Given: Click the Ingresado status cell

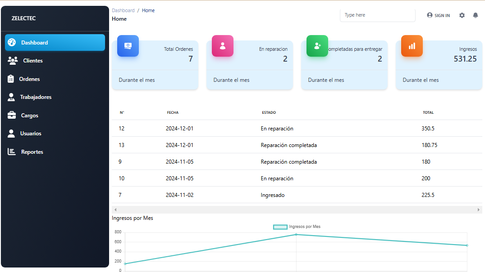Looking at the screenshot, I should click(x=273, y=195).
